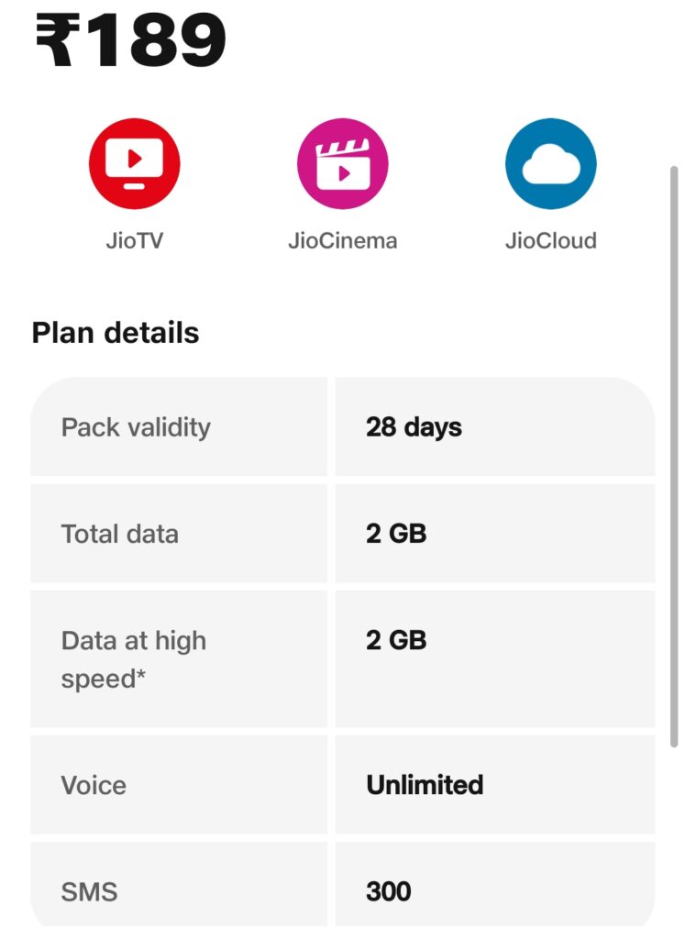Click the high speed 2 GB value
This screenshot has width=685, height=939.
point(396,640)
